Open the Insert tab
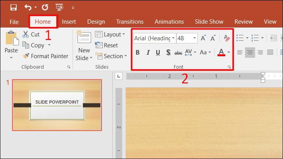Image resolution: width=283 pixels, height=159 pixels. (69, 22)
